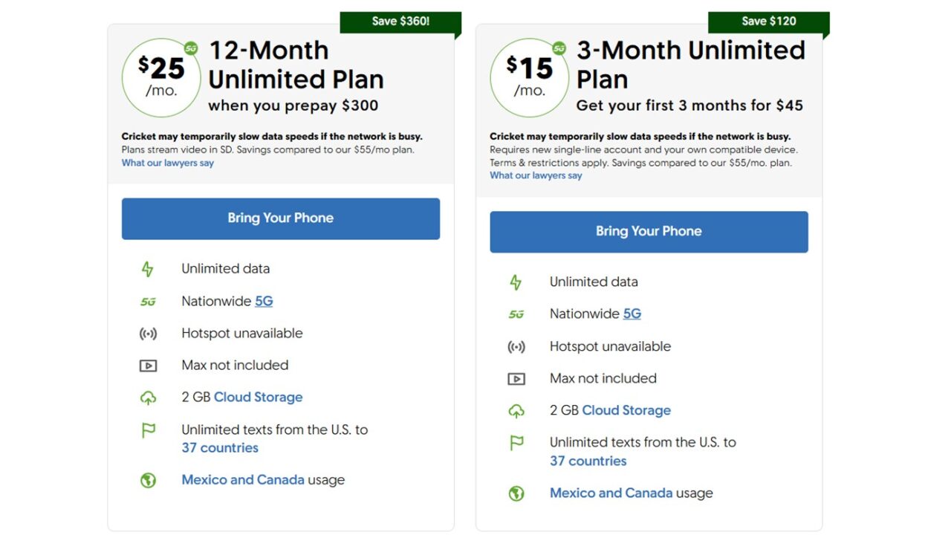This screenshot has width=951, height=535.
Task: Click the globe icon in 12-Month plan
Action: click(x=148, y=480)
